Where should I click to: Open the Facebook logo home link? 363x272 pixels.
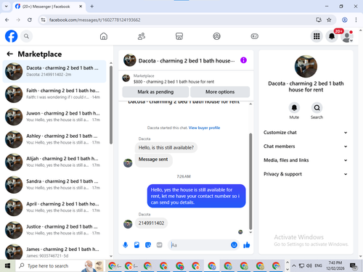[x=11, y=36]
